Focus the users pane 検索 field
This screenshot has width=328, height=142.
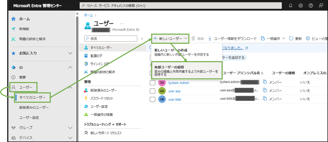tap(111, 39)
